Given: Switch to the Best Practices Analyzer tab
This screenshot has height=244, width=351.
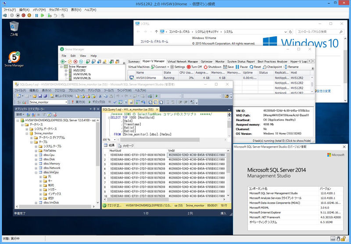Looking at the screenshot, I should pyautogui.click(x=272, y=61).
